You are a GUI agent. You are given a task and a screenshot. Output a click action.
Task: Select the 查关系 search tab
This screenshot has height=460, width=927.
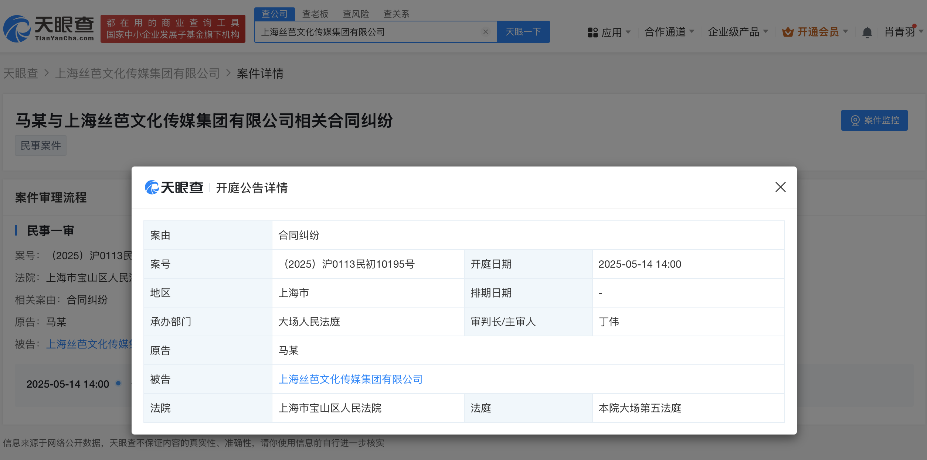[396, 14]
